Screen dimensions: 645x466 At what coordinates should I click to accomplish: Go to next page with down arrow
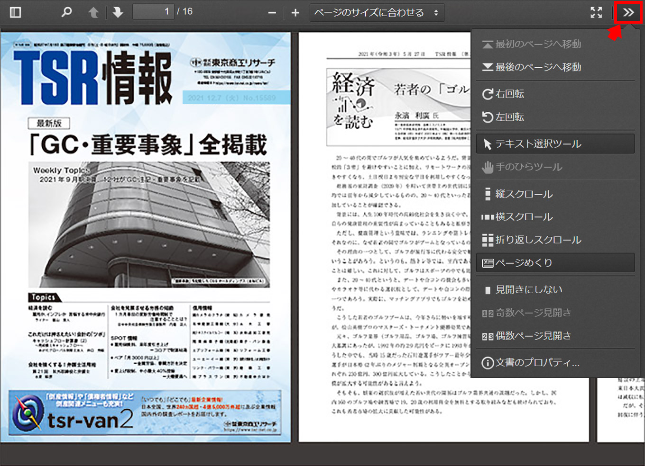(118, 12)
